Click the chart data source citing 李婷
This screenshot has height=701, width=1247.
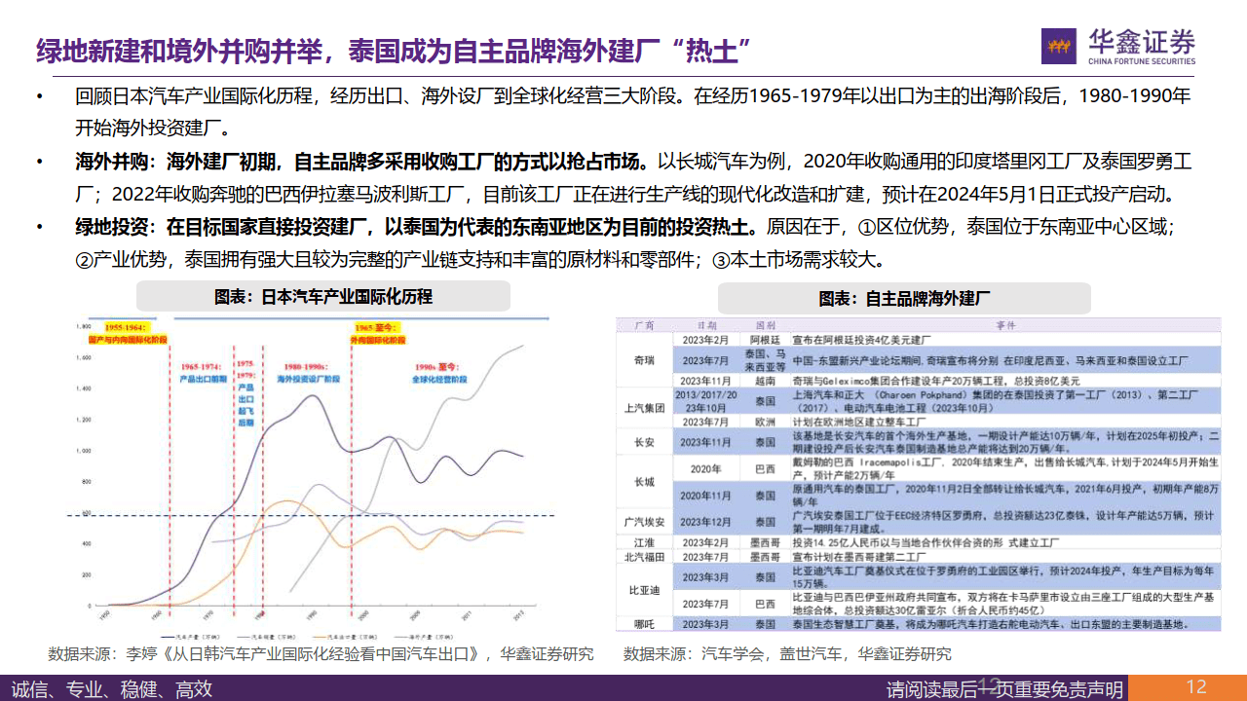pyautogui.click(x=321, y=653)
